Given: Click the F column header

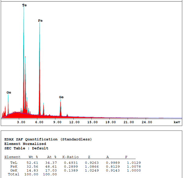Looking at the screenshot, I should tap(126, 157).
